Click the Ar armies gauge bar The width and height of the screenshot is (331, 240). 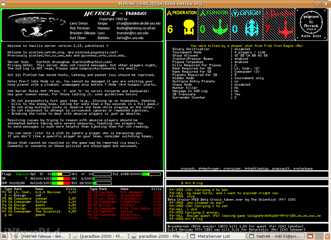click(x=102, y=174)
